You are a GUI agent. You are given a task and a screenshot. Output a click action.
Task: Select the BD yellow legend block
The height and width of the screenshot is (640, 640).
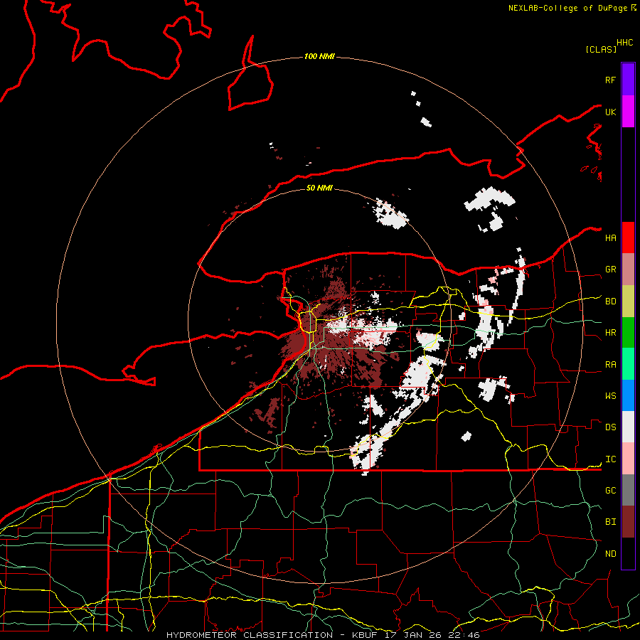coord(628,302)
